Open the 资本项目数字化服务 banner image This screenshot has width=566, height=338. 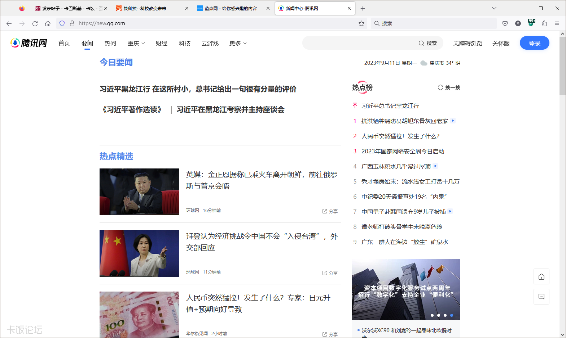point(406,289)
